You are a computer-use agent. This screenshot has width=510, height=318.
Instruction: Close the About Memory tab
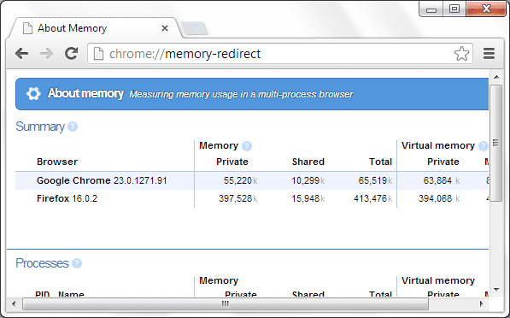165,28
